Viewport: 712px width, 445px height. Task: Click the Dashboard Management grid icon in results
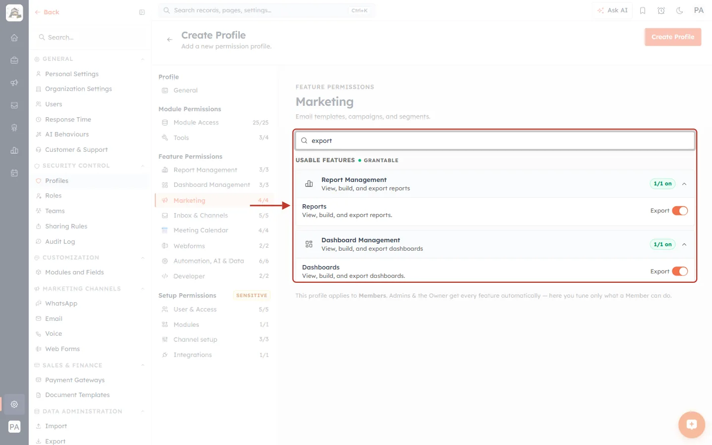[309, 244]
